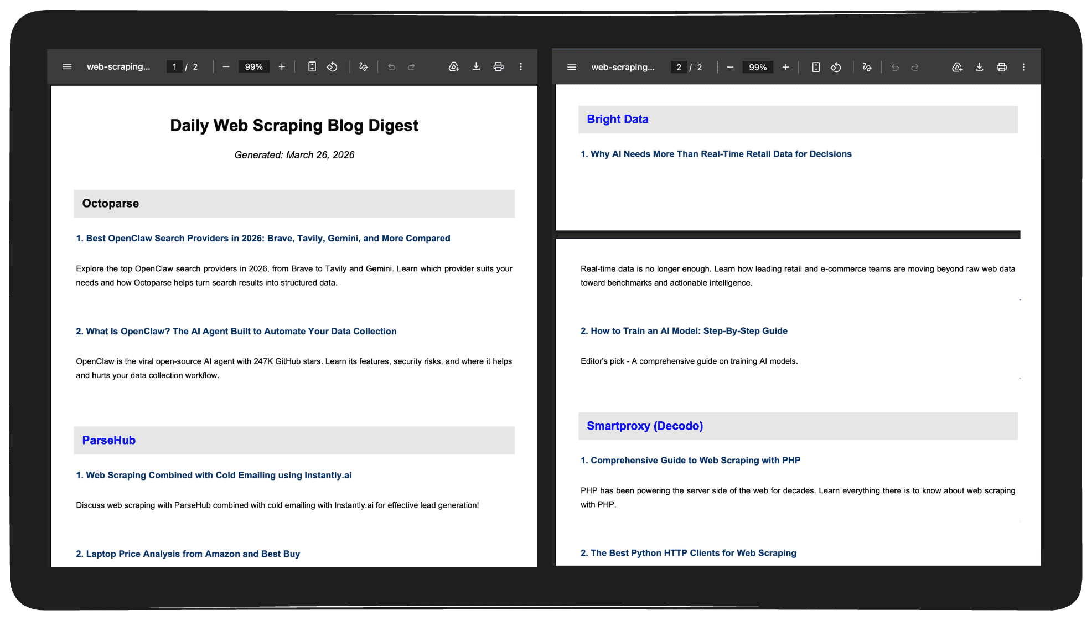The image size is (1092, 620).
Task: Open Comprehensive Guide to Web Scraping PHP link
Action: (x=690, y=460)
